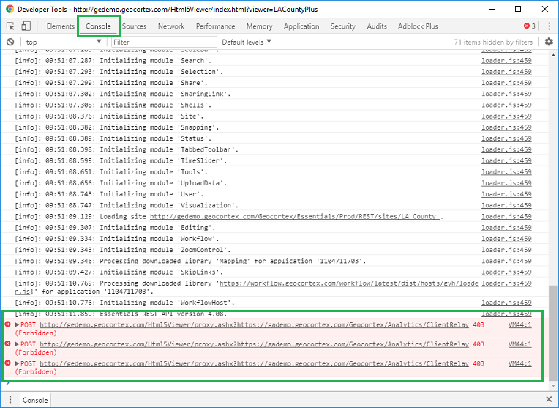Open the Security tab

(342, 26)
